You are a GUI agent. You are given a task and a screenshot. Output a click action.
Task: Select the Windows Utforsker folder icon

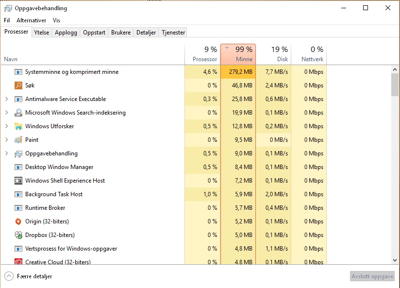point(18,126)
